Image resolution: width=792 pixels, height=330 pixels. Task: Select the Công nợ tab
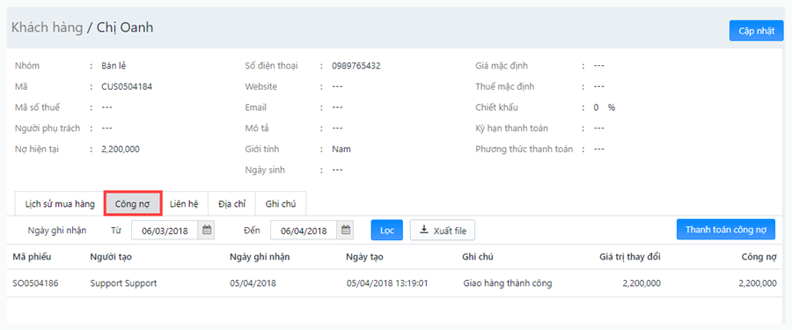pos(133,204)
